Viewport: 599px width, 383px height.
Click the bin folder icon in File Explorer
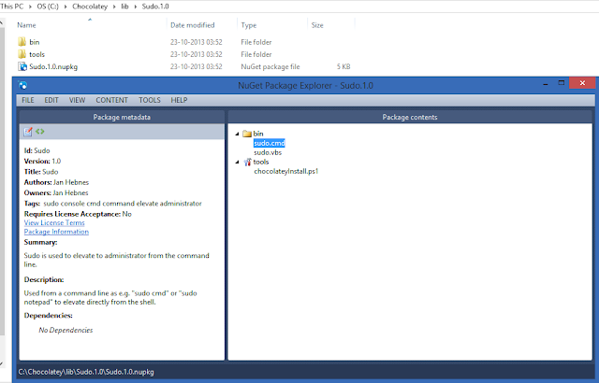coord(22,41)
